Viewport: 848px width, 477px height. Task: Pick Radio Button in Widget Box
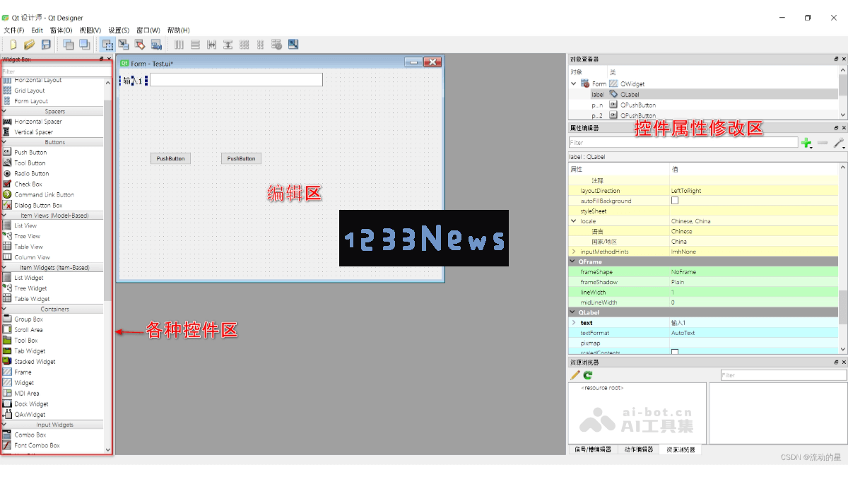(32, 173)
